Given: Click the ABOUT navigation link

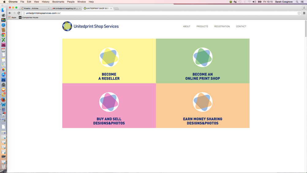Looking at the screenshot, I should pyautogui.click(x=187, y=26).
